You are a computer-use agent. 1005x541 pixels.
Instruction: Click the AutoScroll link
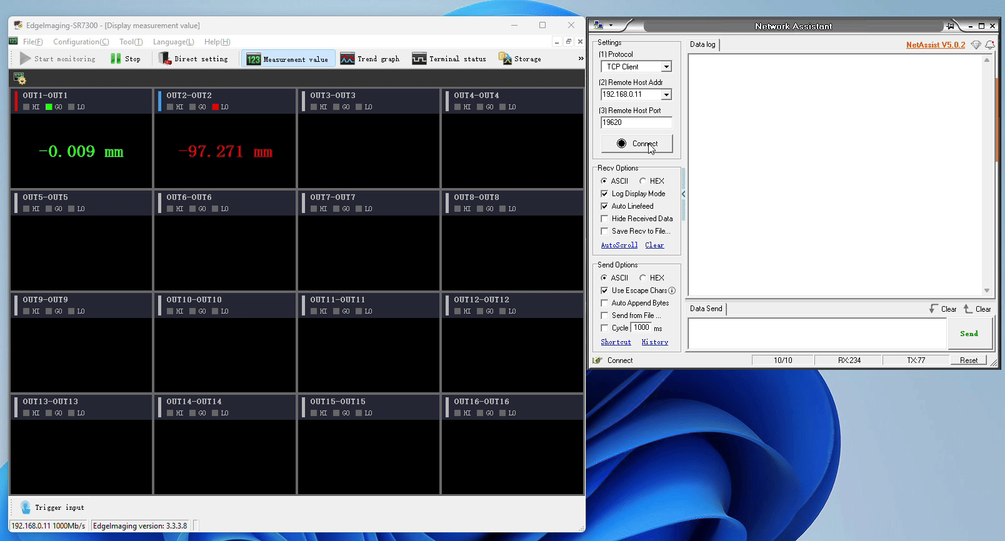pos(619,246)
